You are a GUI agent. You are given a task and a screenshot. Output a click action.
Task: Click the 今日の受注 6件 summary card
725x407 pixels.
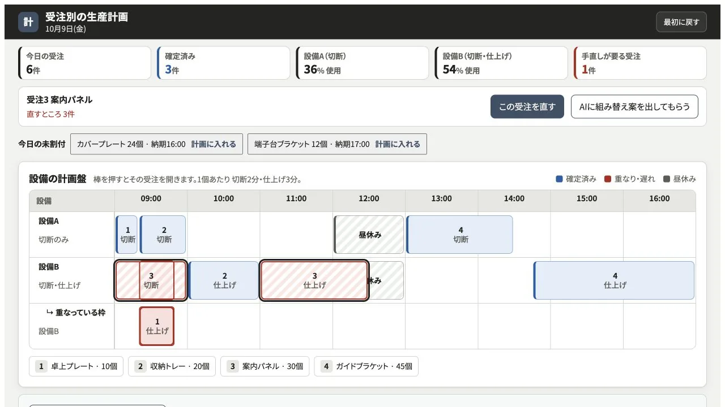click(85, 63)
